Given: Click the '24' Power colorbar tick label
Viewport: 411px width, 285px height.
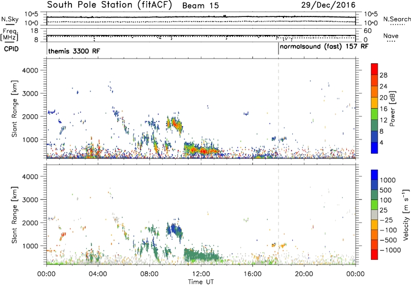Looking at the screenshot, I should tap(383, 86).
